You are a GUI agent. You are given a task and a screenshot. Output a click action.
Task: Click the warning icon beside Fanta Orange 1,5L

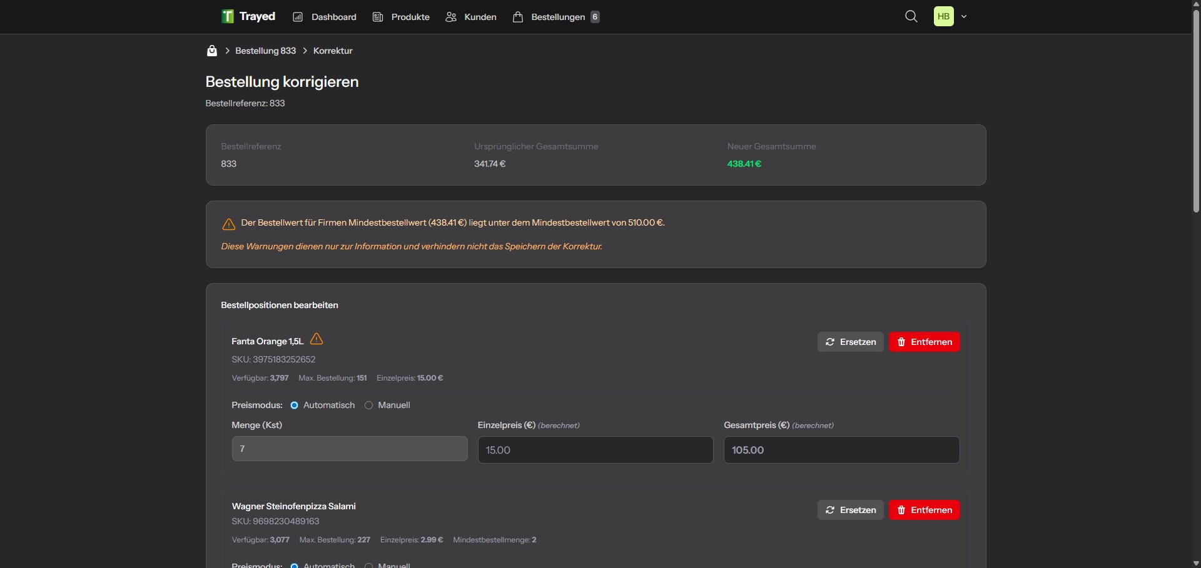317,339
